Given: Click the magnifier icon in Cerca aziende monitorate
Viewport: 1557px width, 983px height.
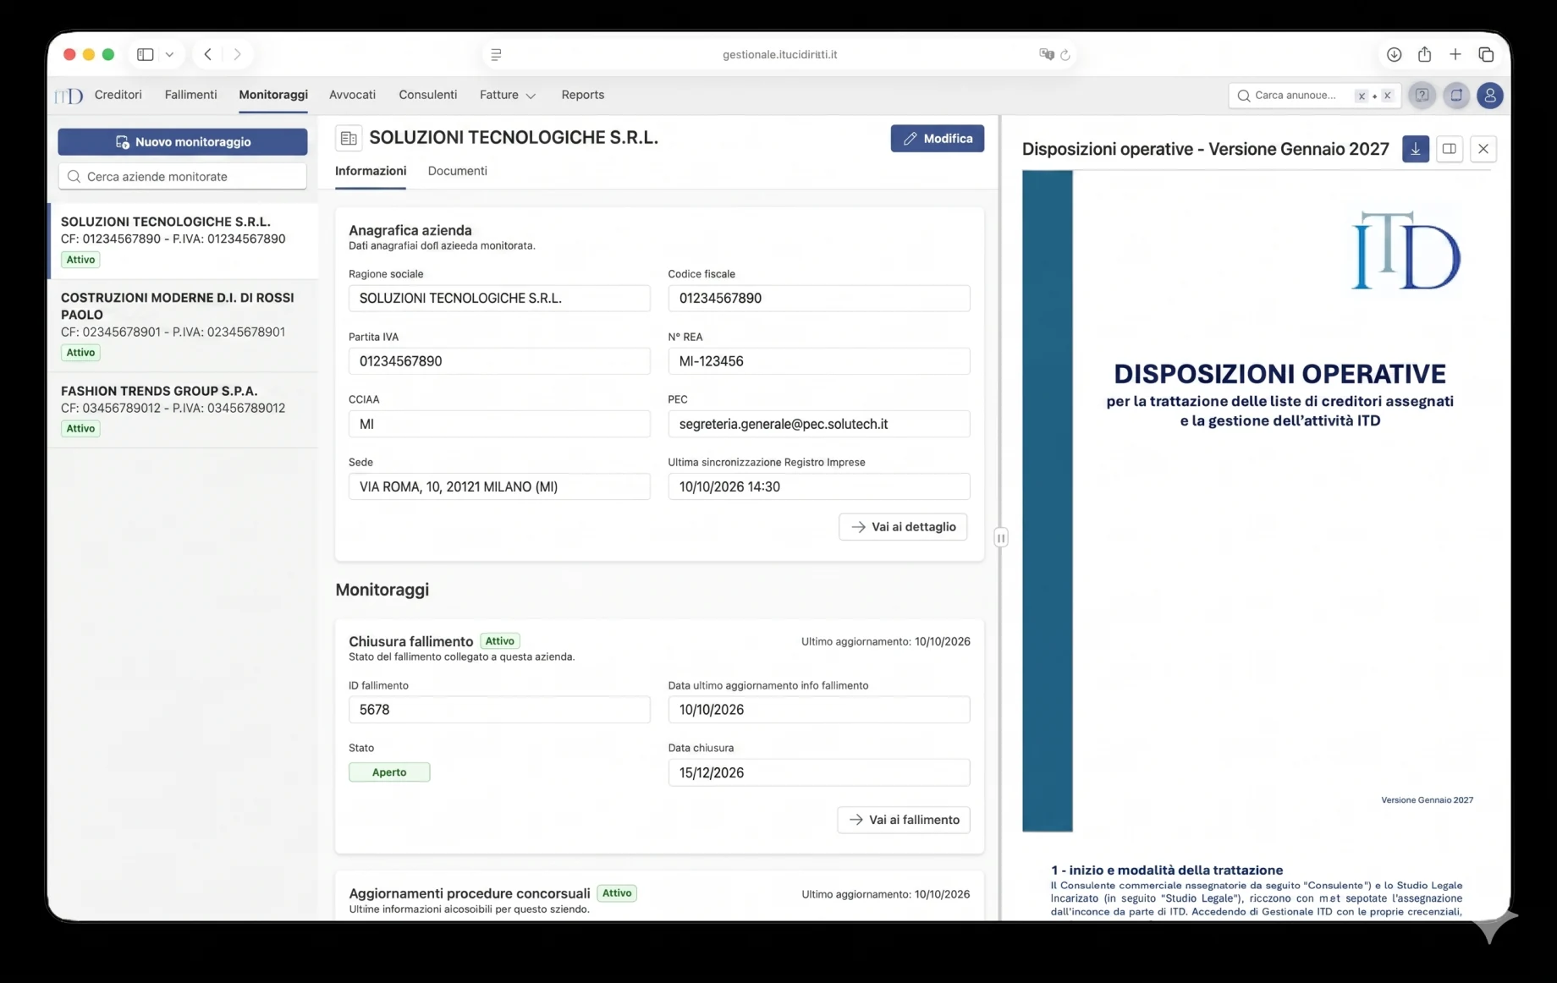Looking at the screenshot, I should 74,177.
